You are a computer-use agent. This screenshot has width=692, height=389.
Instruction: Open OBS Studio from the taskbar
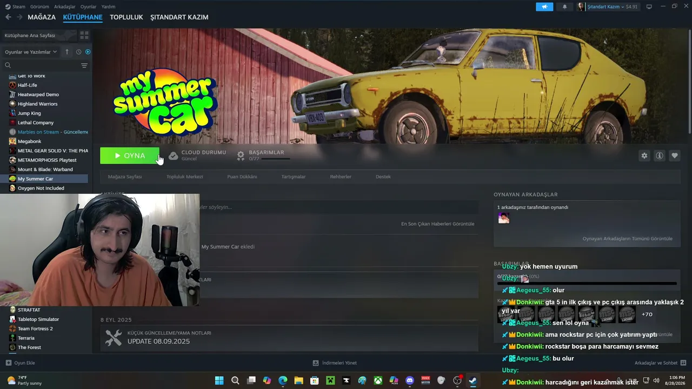[457, 380]
